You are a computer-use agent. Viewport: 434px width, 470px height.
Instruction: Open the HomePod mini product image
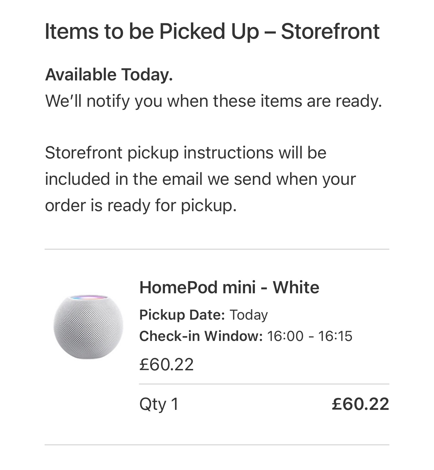click(x=88, y=327)
